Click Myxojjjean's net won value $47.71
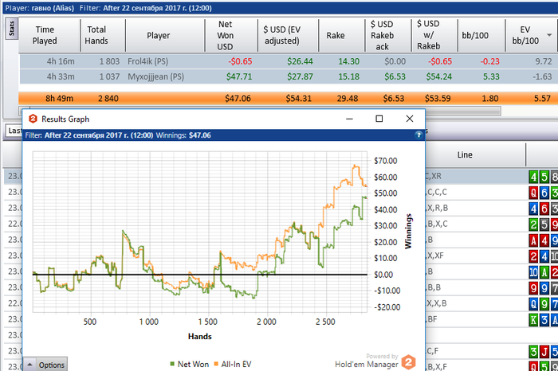 [239, 76]
